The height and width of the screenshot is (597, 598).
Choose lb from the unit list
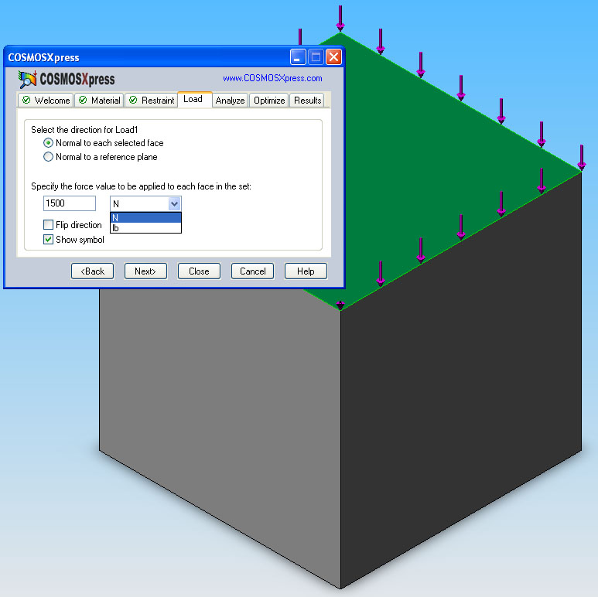pos(145,228)
